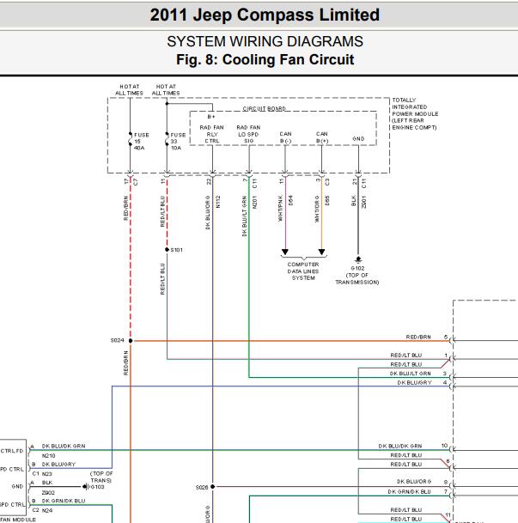518x523 pixels.
Task: Select the "CAN B(+)" label
Action: [322, 137]
